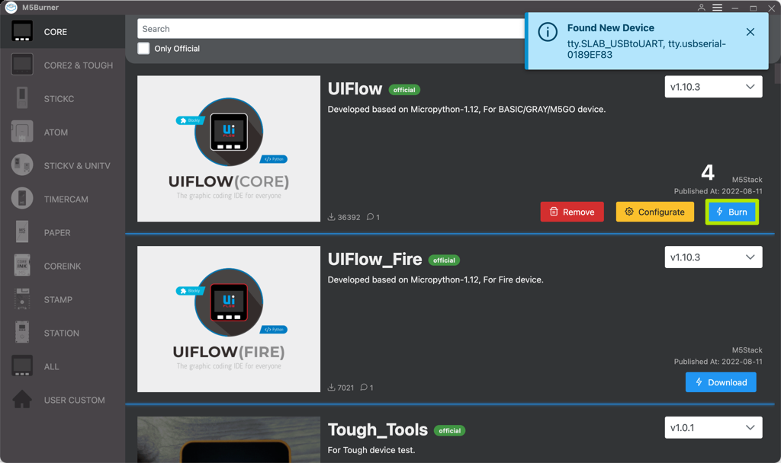Open the hamburger menu in title bar
Image resolution: width=781 pixels, height=463 pixels.
[x=717, y=8]
